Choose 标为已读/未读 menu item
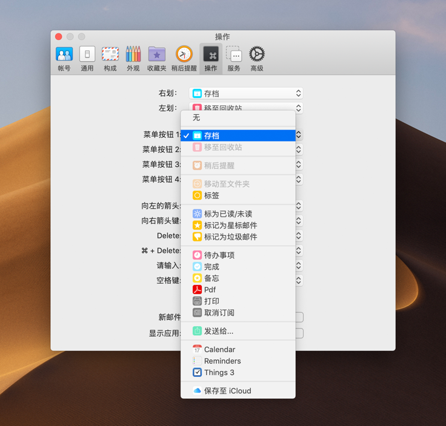Viewport: 446px width, 426px height. (x=238, y=214)
